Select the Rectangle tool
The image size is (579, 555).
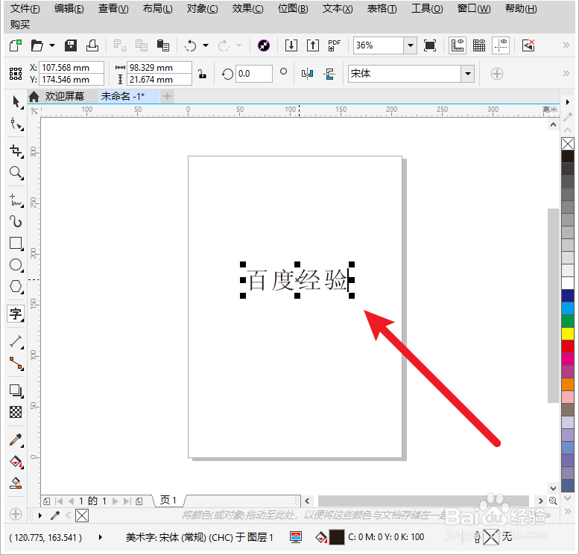pos(16,244)
